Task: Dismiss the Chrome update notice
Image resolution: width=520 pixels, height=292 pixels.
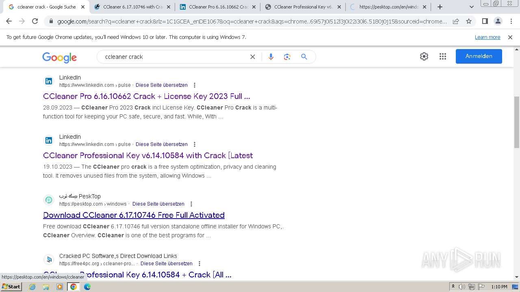Action: 510,37
